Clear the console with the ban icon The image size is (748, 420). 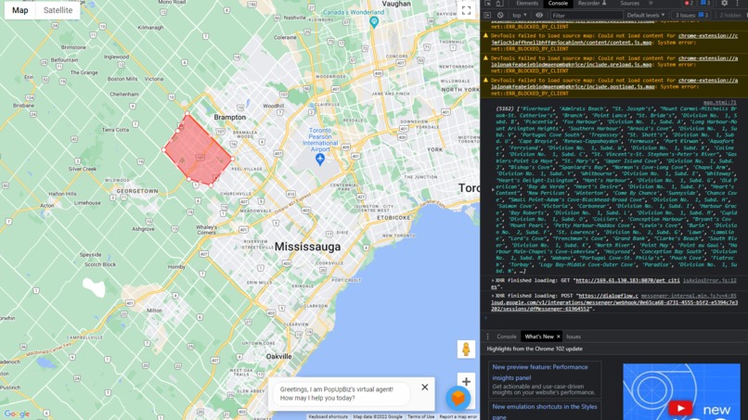[499, 15]
